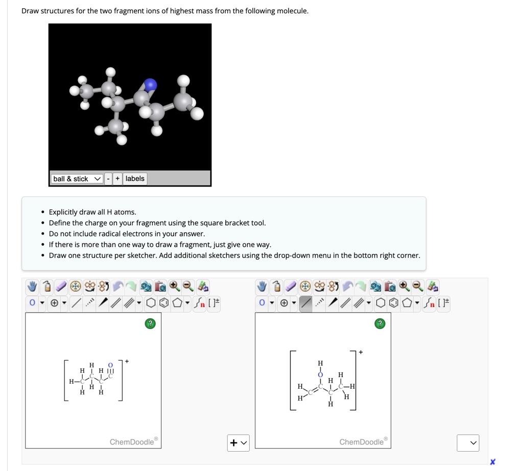The image size is (523, 471).
Task: Expand the element picker arrow in right sketcher
Action: click(x=272, y=303)
